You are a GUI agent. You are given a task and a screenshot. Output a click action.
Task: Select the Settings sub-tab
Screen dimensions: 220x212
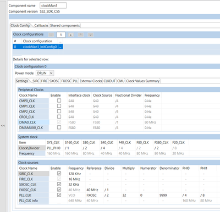coord(21,81)
